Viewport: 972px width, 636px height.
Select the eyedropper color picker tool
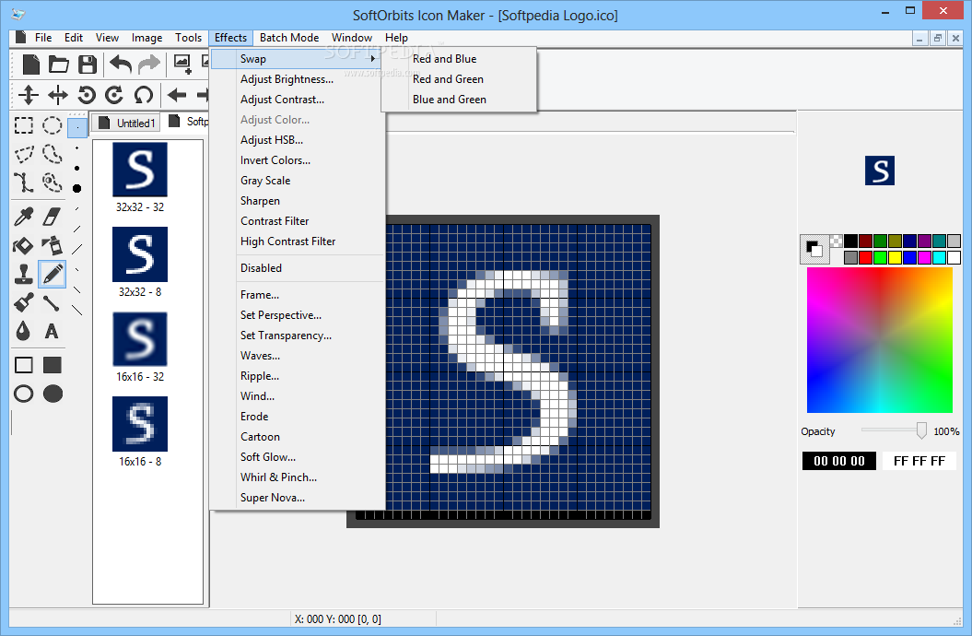24,217
